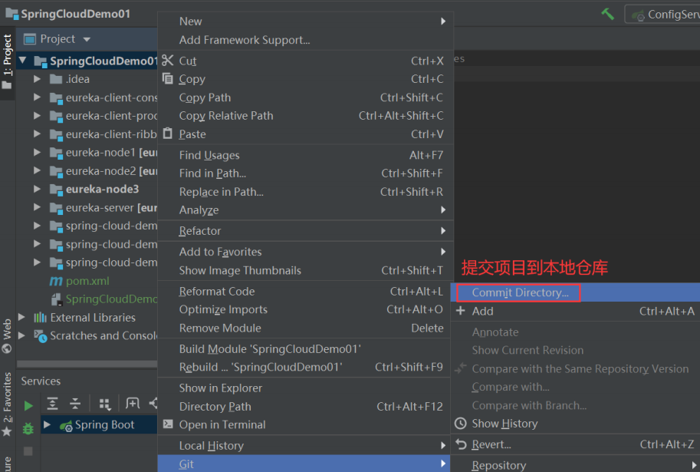Click the ConfigServer run configuration icon

(x=638, y=15)
